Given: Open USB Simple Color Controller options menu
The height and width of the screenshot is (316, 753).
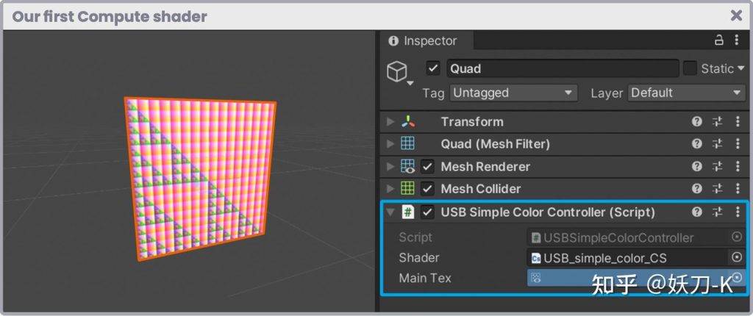Looking at the screenshot, I should 738,212.
